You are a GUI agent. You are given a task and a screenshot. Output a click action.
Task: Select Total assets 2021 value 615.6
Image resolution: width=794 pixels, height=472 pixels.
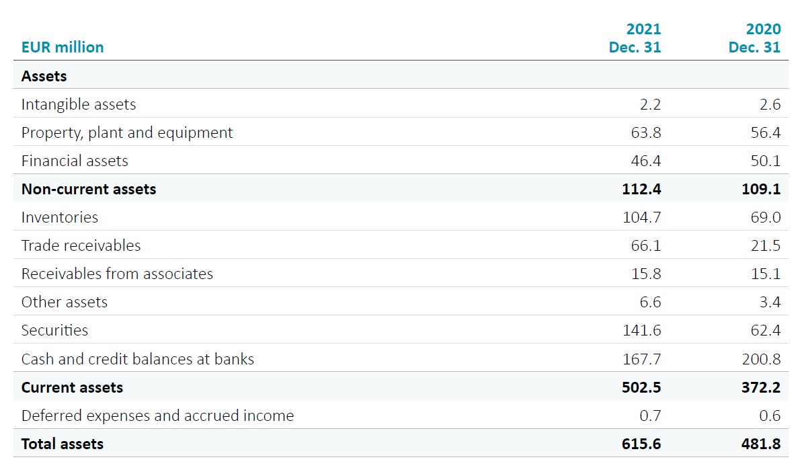click(x=641, y=444)
